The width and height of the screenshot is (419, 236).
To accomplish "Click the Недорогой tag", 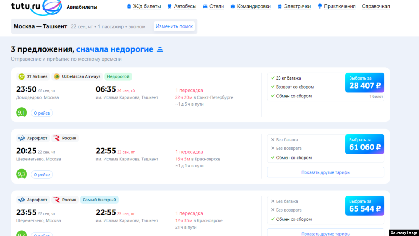I will click(118, 77).
